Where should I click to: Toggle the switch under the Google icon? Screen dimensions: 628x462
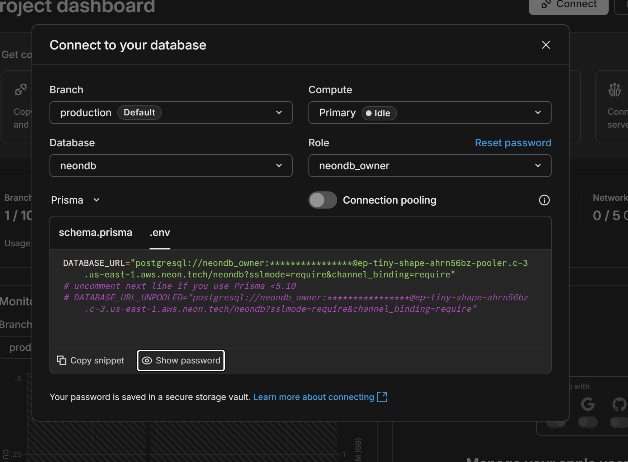click(x=587, y=422)
